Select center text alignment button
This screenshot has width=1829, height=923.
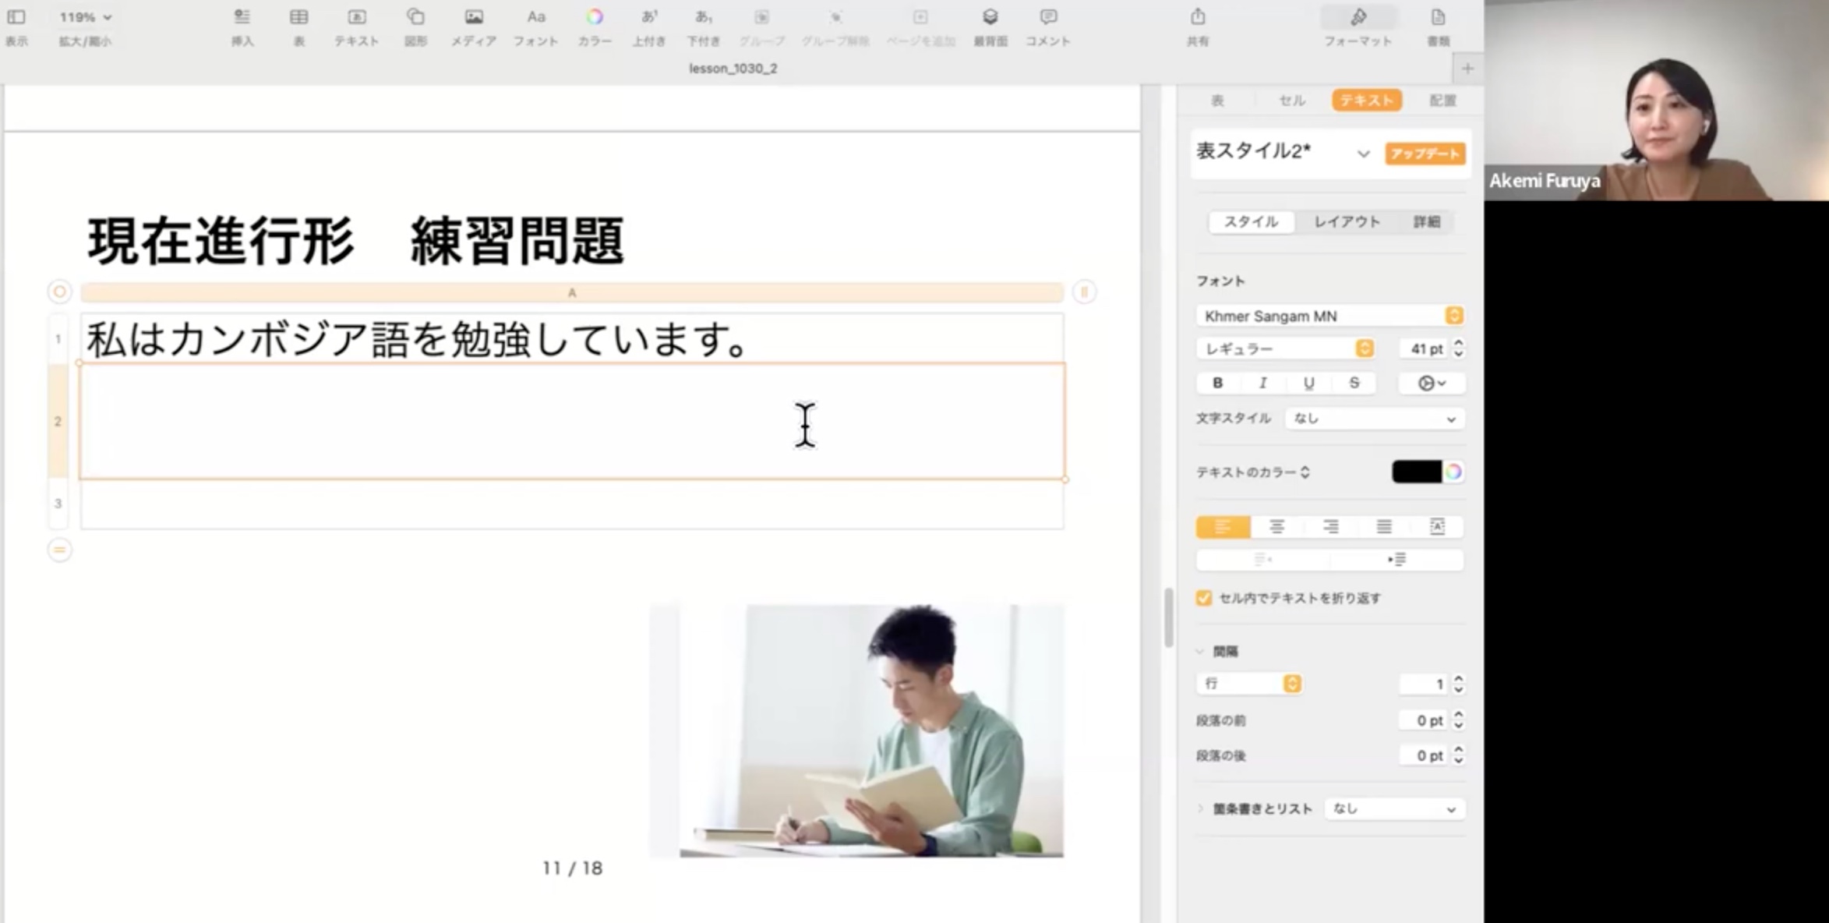(1276, 527)
